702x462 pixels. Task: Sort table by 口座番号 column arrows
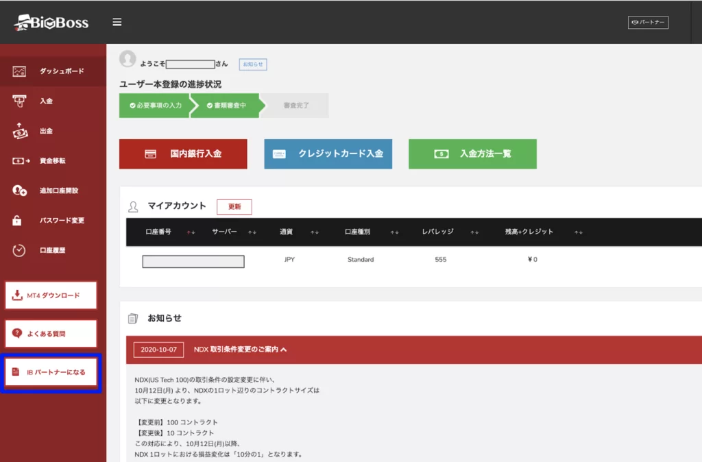click(191, 232)
